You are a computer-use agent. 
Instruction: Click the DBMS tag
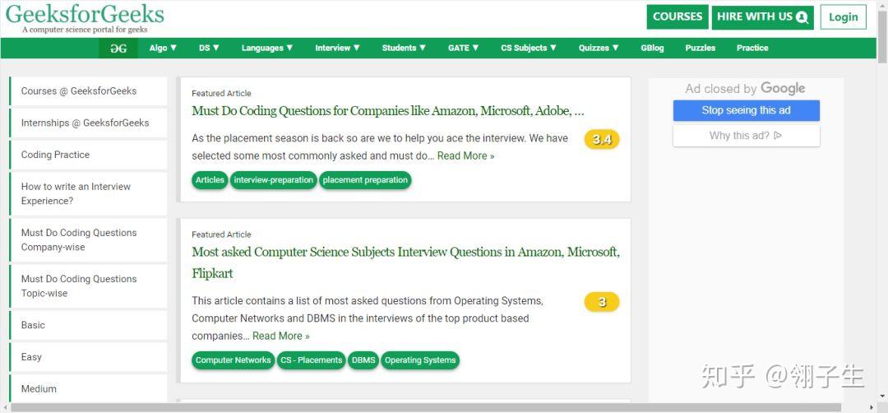(363, 360)
